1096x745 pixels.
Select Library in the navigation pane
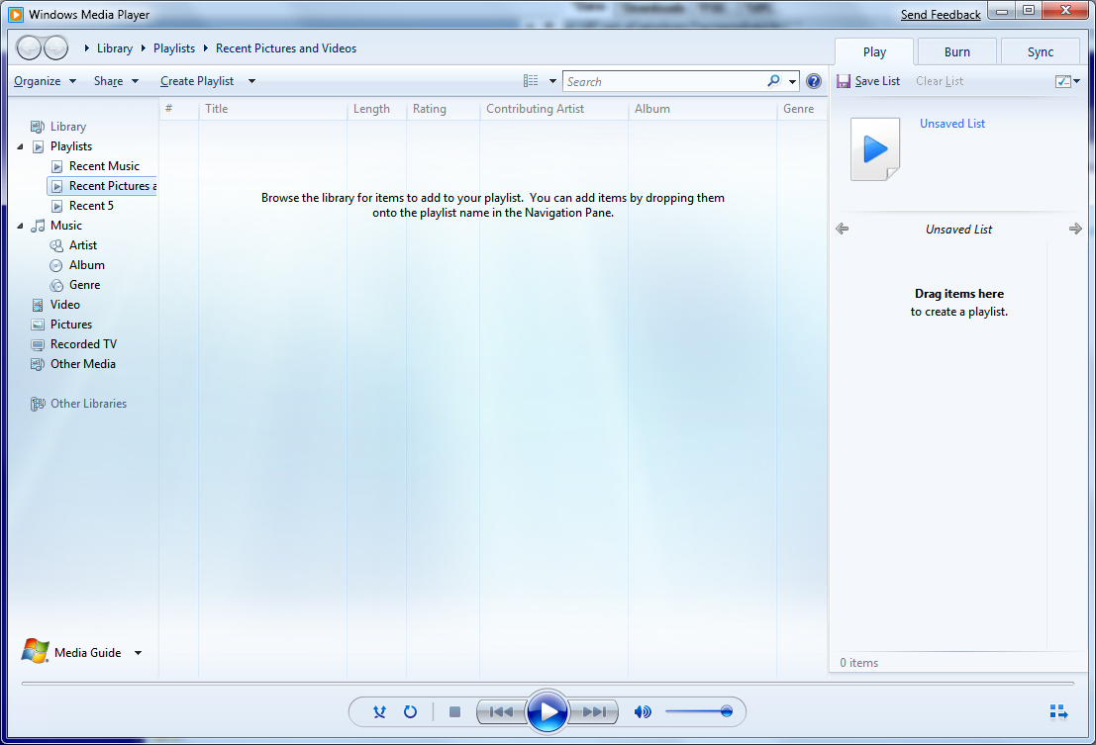[67, 127]
